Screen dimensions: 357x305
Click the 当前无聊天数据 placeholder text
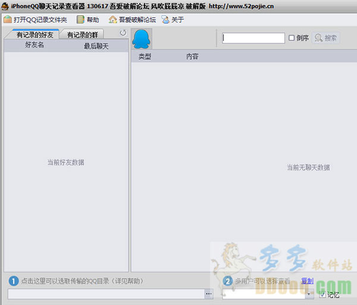[308, 167]
